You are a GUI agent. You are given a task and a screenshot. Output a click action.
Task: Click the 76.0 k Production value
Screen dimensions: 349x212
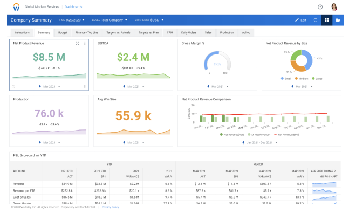(x=49, y=113)
